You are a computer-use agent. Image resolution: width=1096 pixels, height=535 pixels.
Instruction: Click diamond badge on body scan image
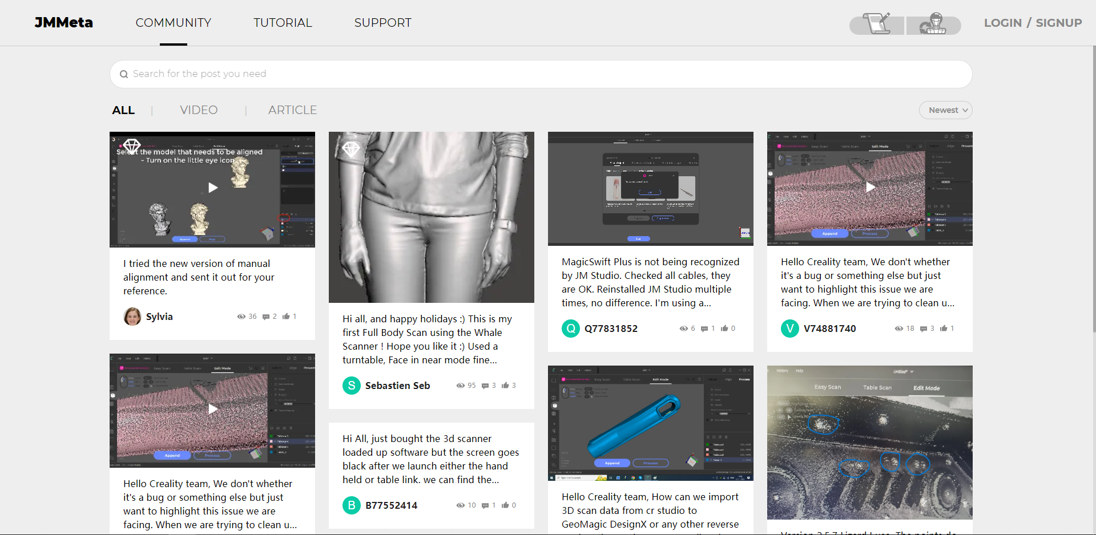(350, 149)
